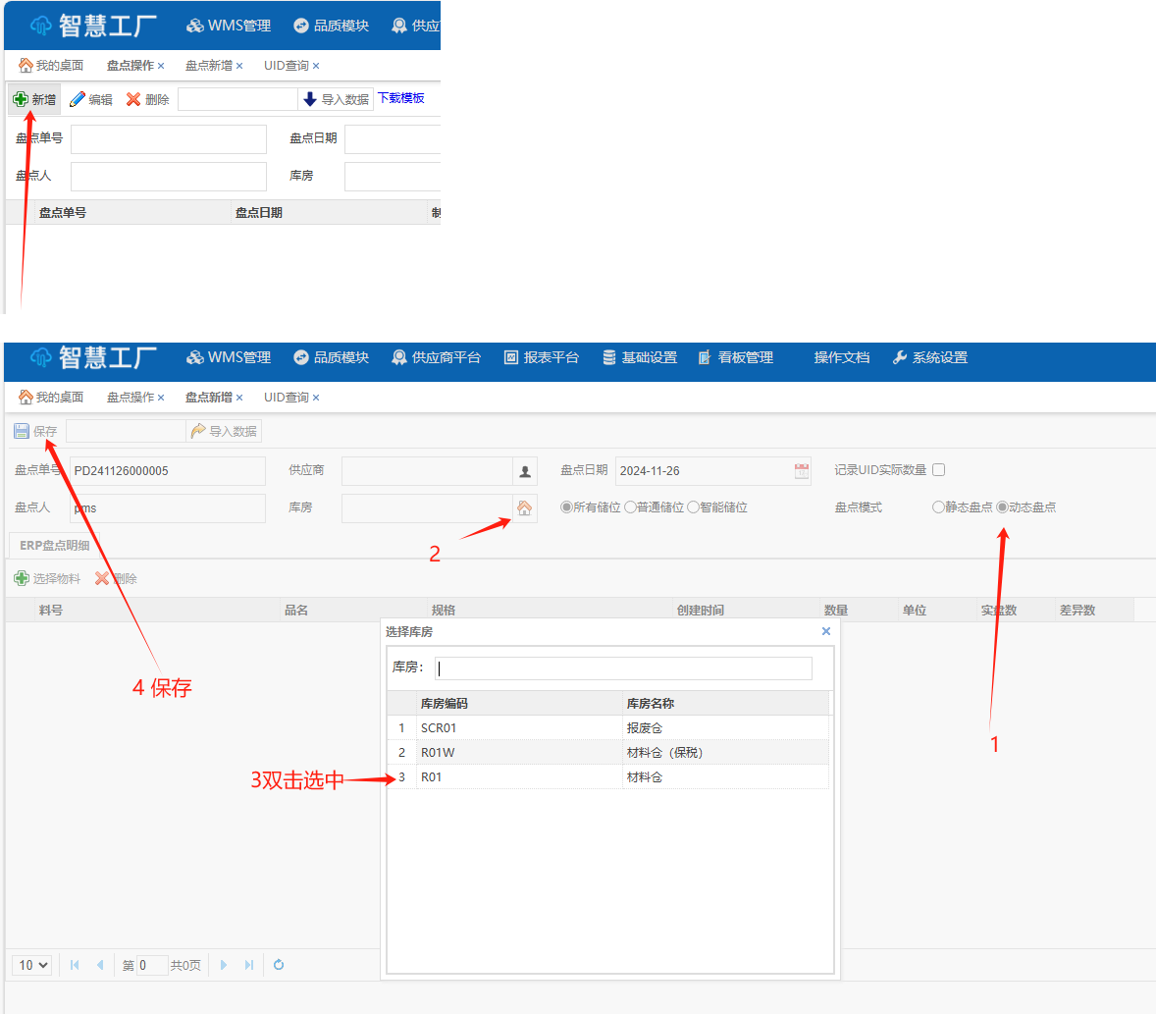Image resolution: width=1156 pixels, height=1014 pixels.
Task: Choose 智能储位 radio option
Action: (693, 507)
